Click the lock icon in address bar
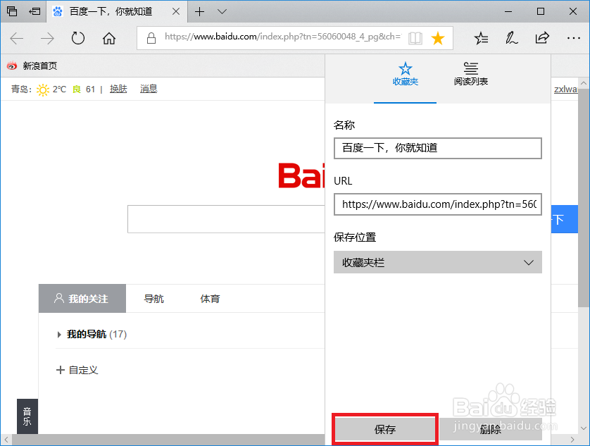590x446 pixels. [151, 38]
